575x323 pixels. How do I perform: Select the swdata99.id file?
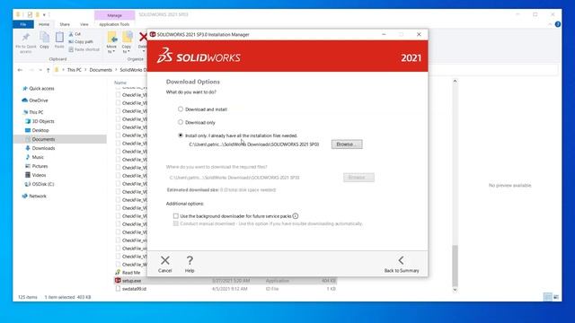tap(134, 289)
